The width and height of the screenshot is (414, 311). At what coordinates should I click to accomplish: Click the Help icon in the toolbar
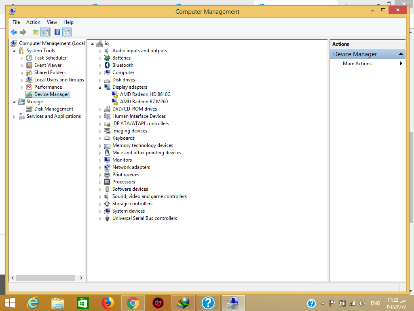coord(57,32)
